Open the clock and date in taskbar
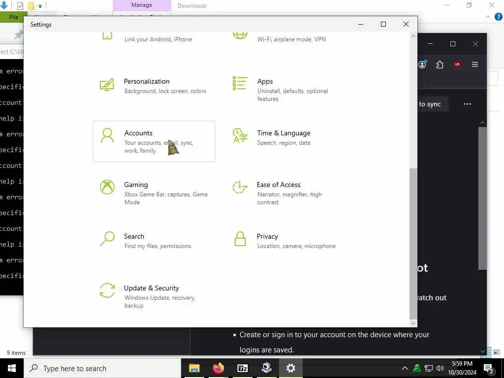504x378 pixels. [462, 368]
